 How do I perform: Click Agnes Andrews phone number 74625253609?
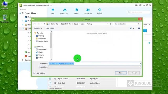81,79
